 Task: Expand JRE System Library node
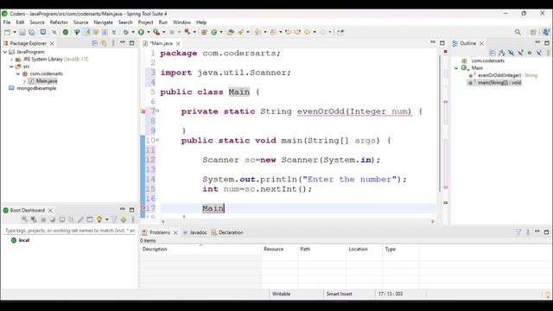coord(11,60)
